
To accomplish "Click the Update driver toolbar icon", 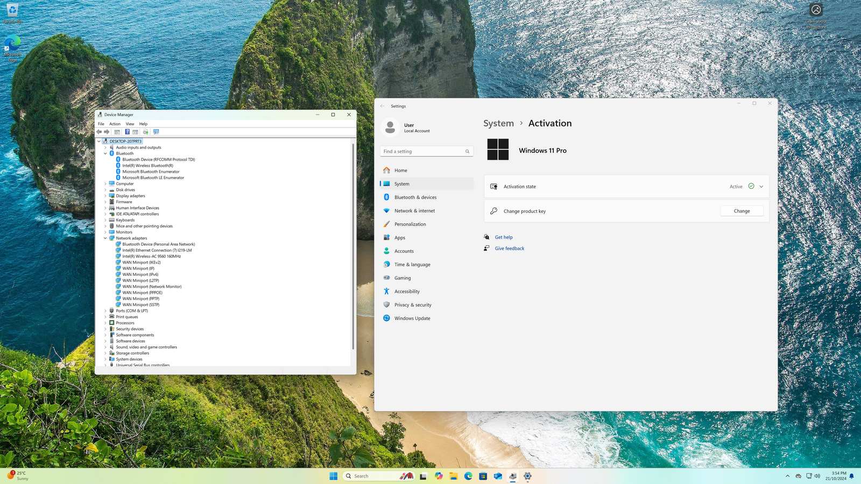I will (146, 132).
